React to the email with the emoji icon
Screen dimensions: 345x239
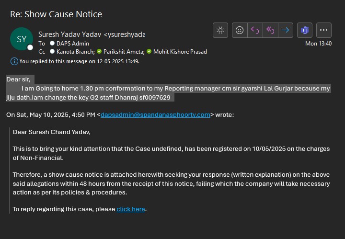[x=239, y=30]
